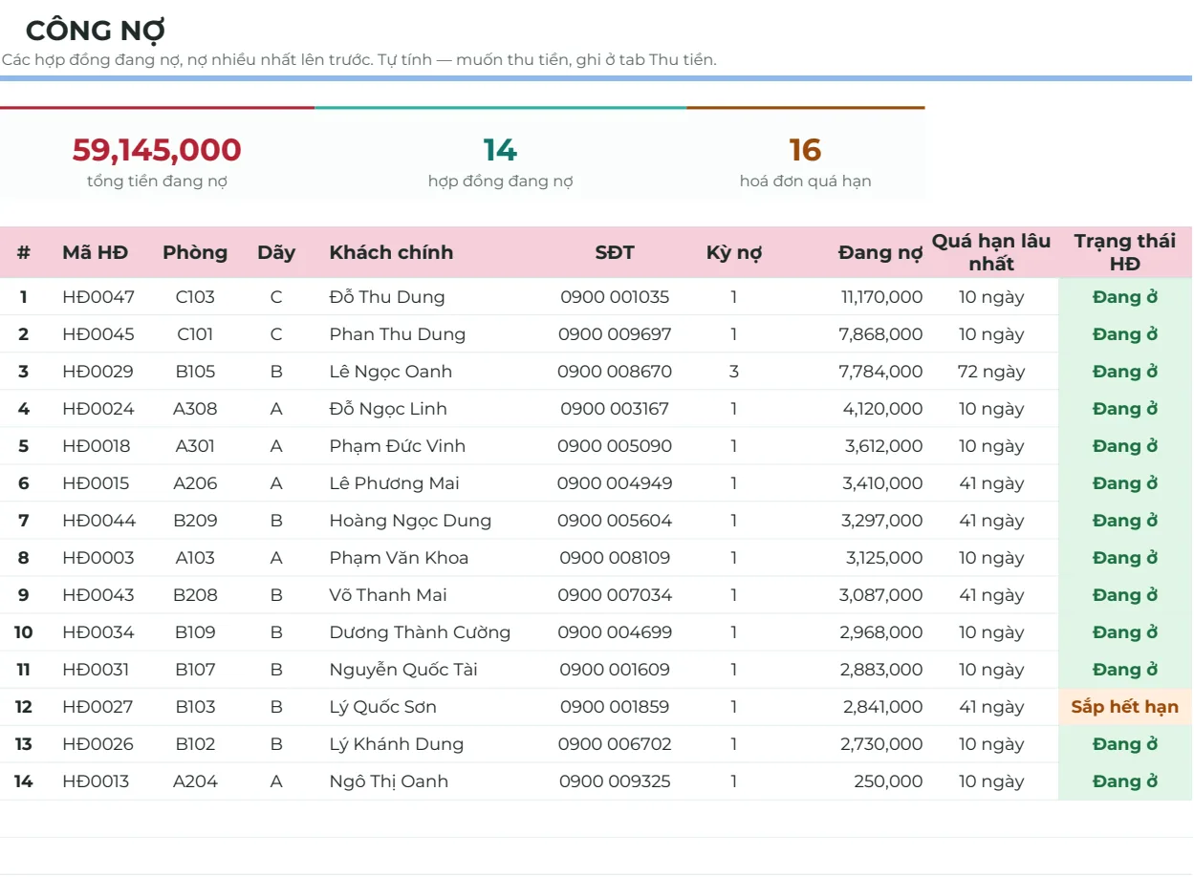1194x877 pixels.
Task: Click phone number 0900 009325
Action: click(615, 781)
